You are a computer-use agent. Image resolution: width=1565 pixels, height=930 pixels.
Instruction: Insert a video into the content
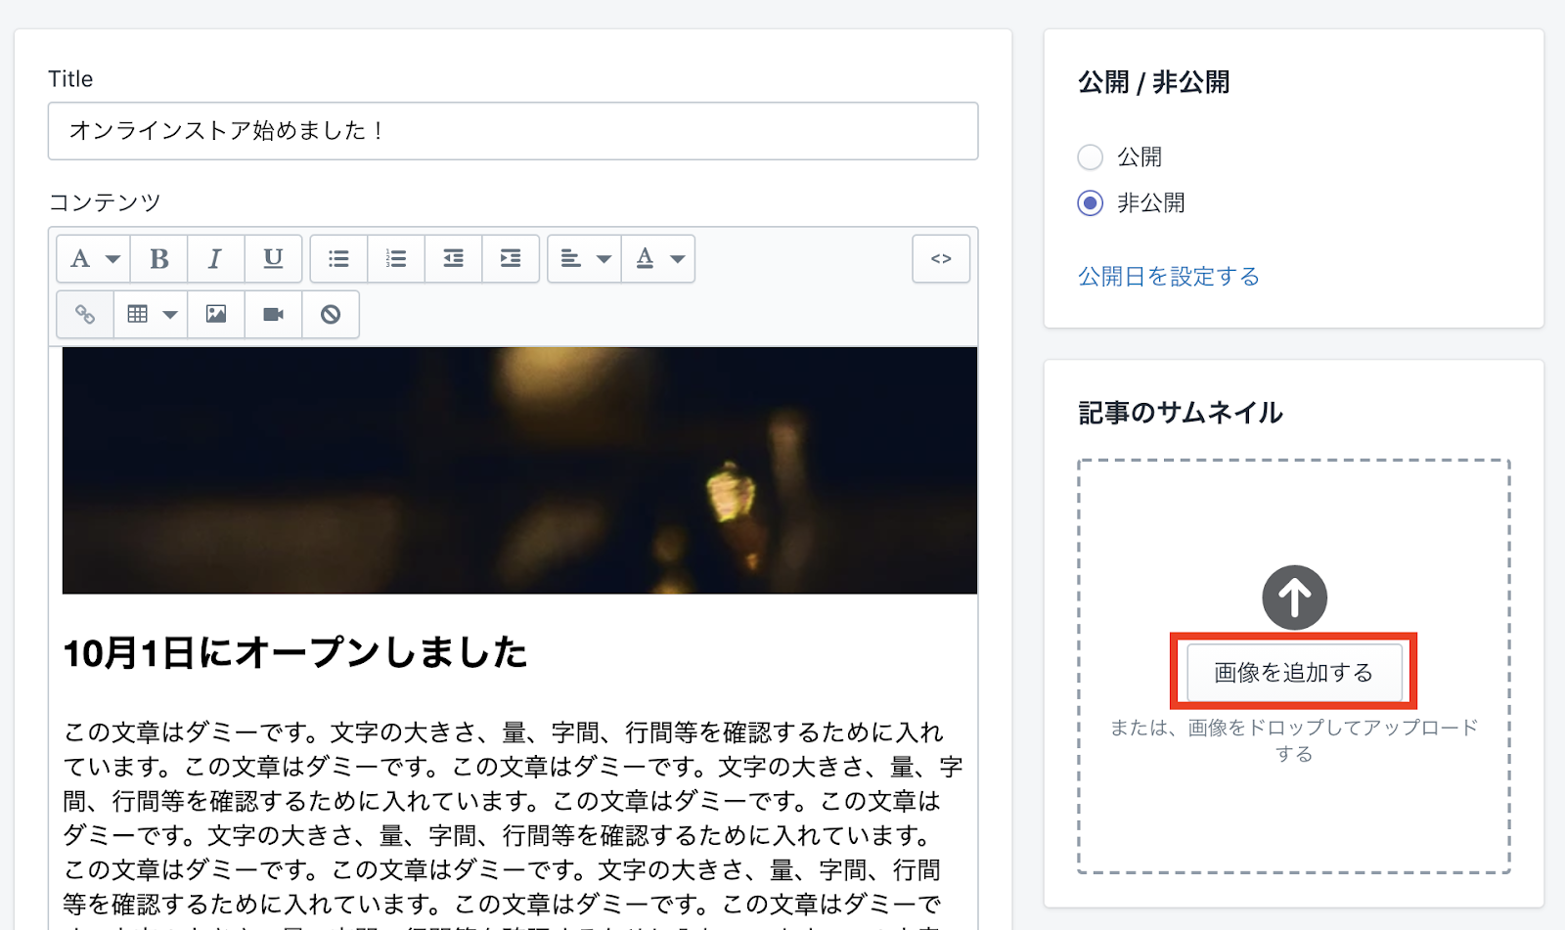[x=273, y=315]
